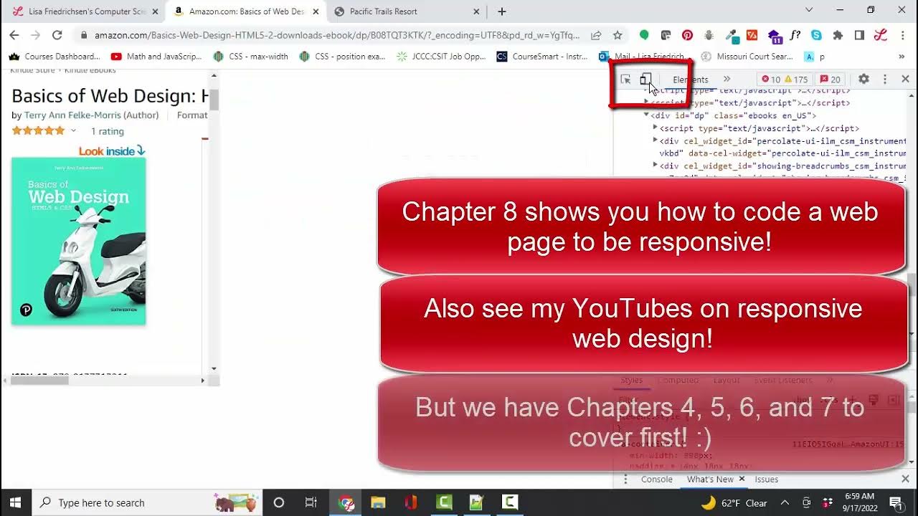Open the DevTools drawer three-dot menu
Image resolution: width=918 pixels, height=516 pixels.
(x=625, y=479)
